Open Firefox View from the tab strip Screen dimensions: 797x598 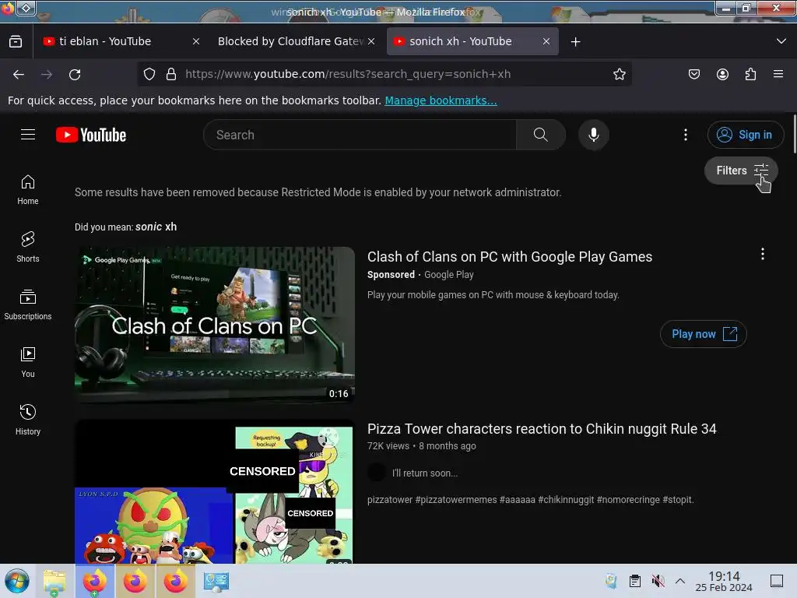16,42
